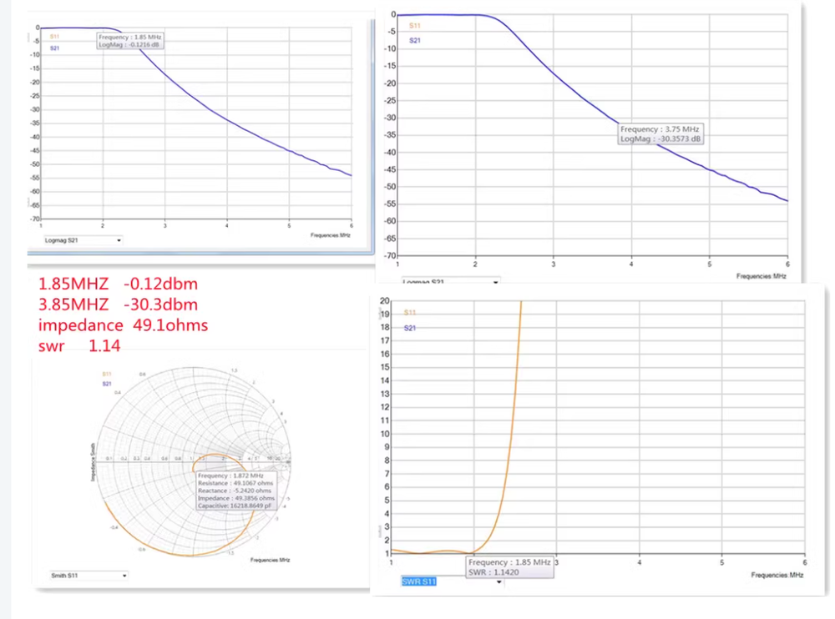This screenshot has height=619, width=835.
Task: Open the Smith S11 chart type dropdown
Action: pyautogui.click(x=83, y=576)
